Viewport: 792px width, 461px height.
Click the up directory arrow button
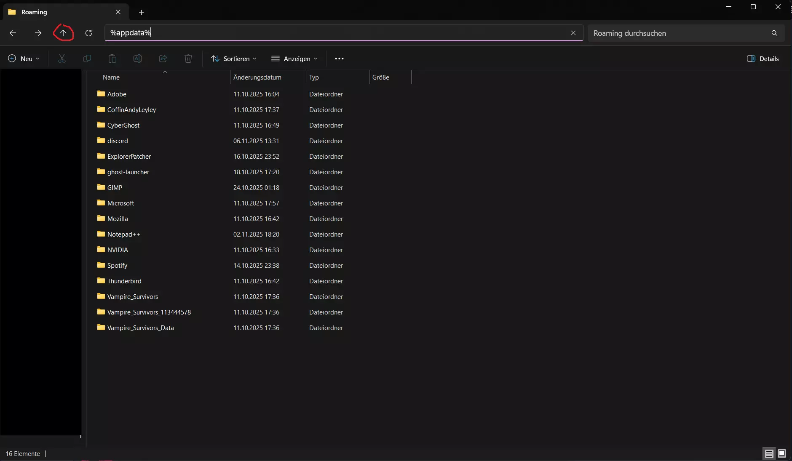[x=63, y=33]
